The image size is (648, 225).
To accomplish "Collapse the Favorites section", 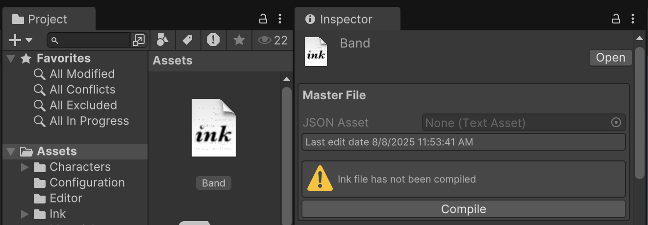I will (11, 59).
